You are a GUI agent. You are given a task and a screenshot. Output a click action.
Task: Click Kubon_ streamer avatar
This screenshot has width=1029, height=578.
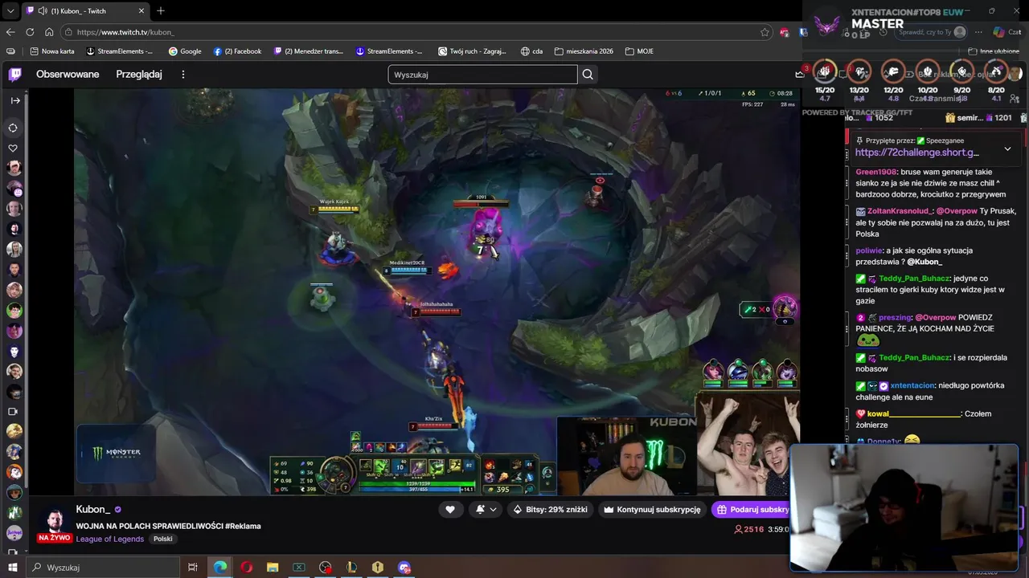(55, 521)
